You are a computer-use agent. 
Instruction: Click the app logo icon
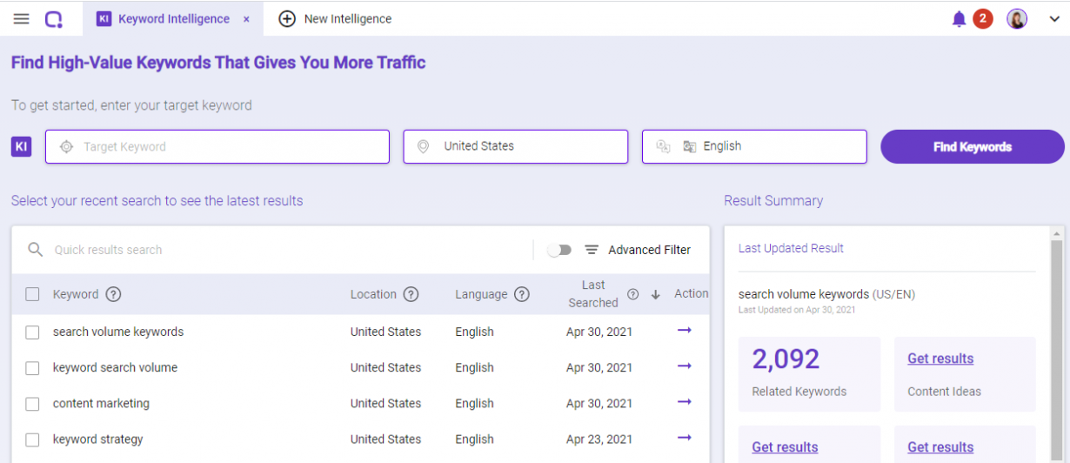(x=54, y=19)
